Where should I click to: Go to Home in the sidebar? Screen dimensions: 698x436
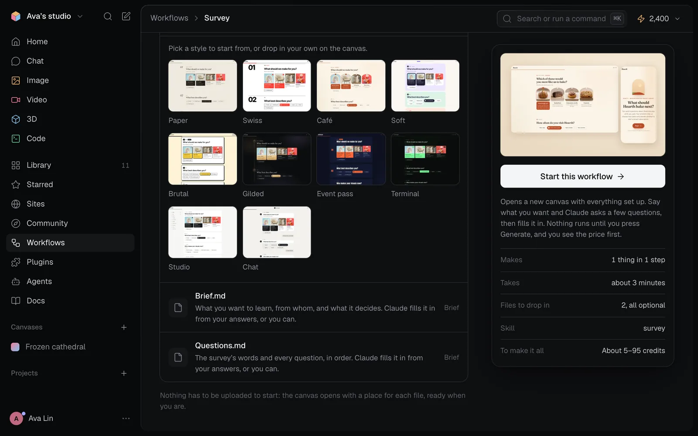(70, 41)
